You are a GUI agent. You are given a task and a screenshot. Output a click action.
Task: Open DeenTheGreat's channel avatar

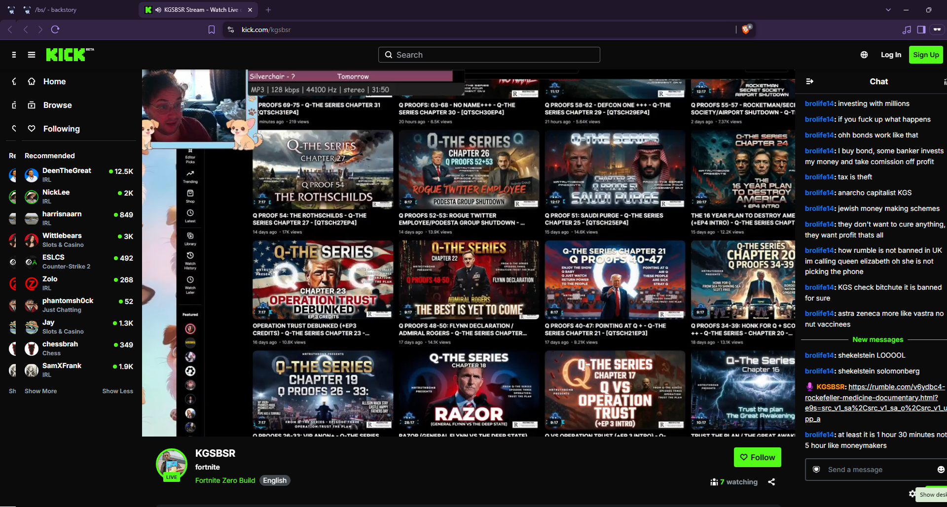tap(32, 175)
